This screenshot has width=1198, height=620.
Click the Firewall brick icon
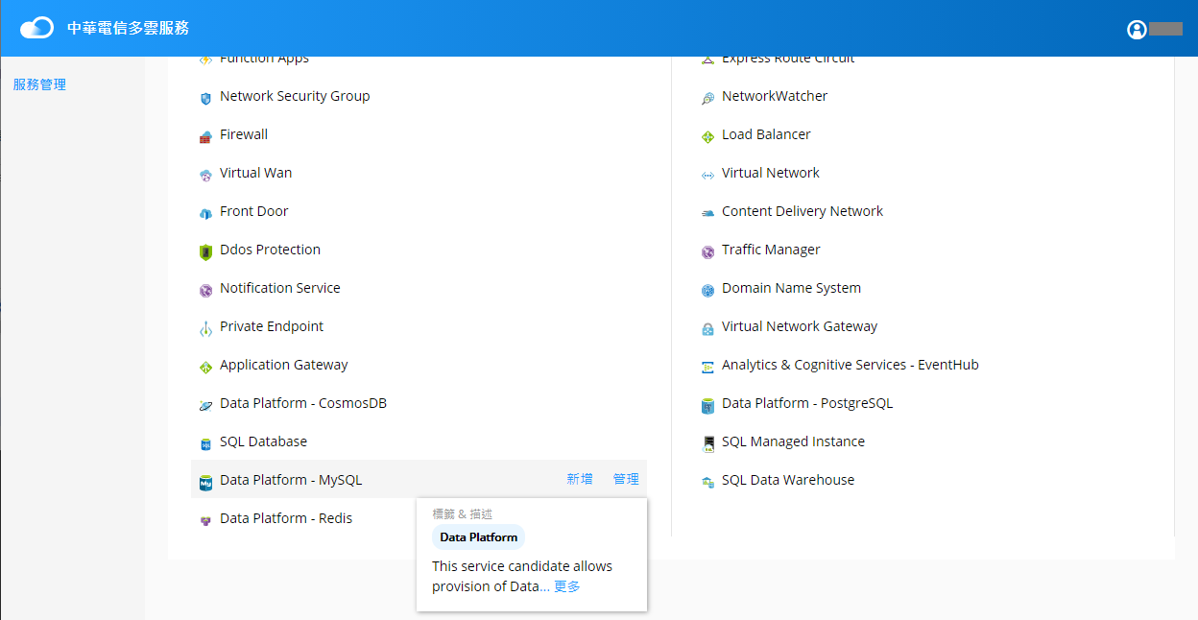[205, 136]
